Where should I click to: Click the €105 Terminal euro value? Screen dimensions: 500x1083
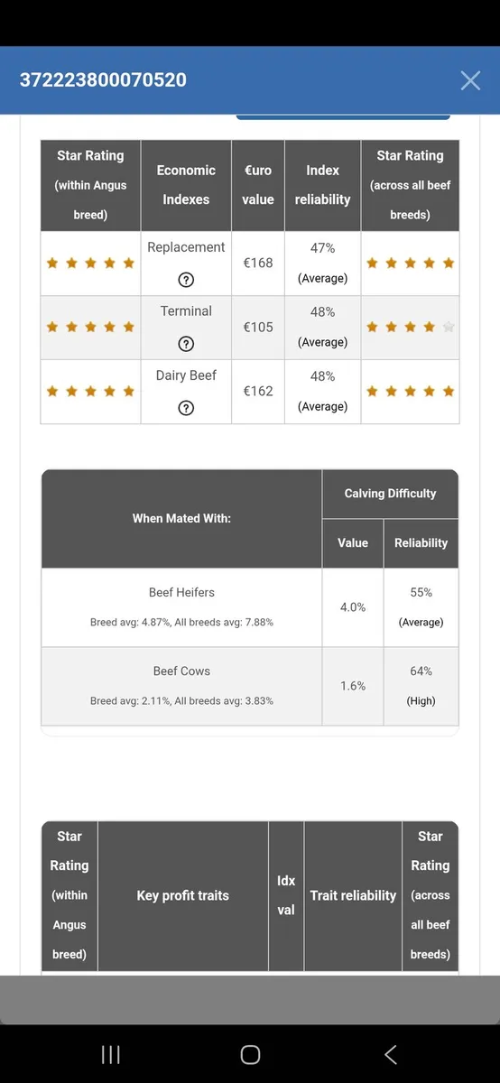tap(258, 327)
